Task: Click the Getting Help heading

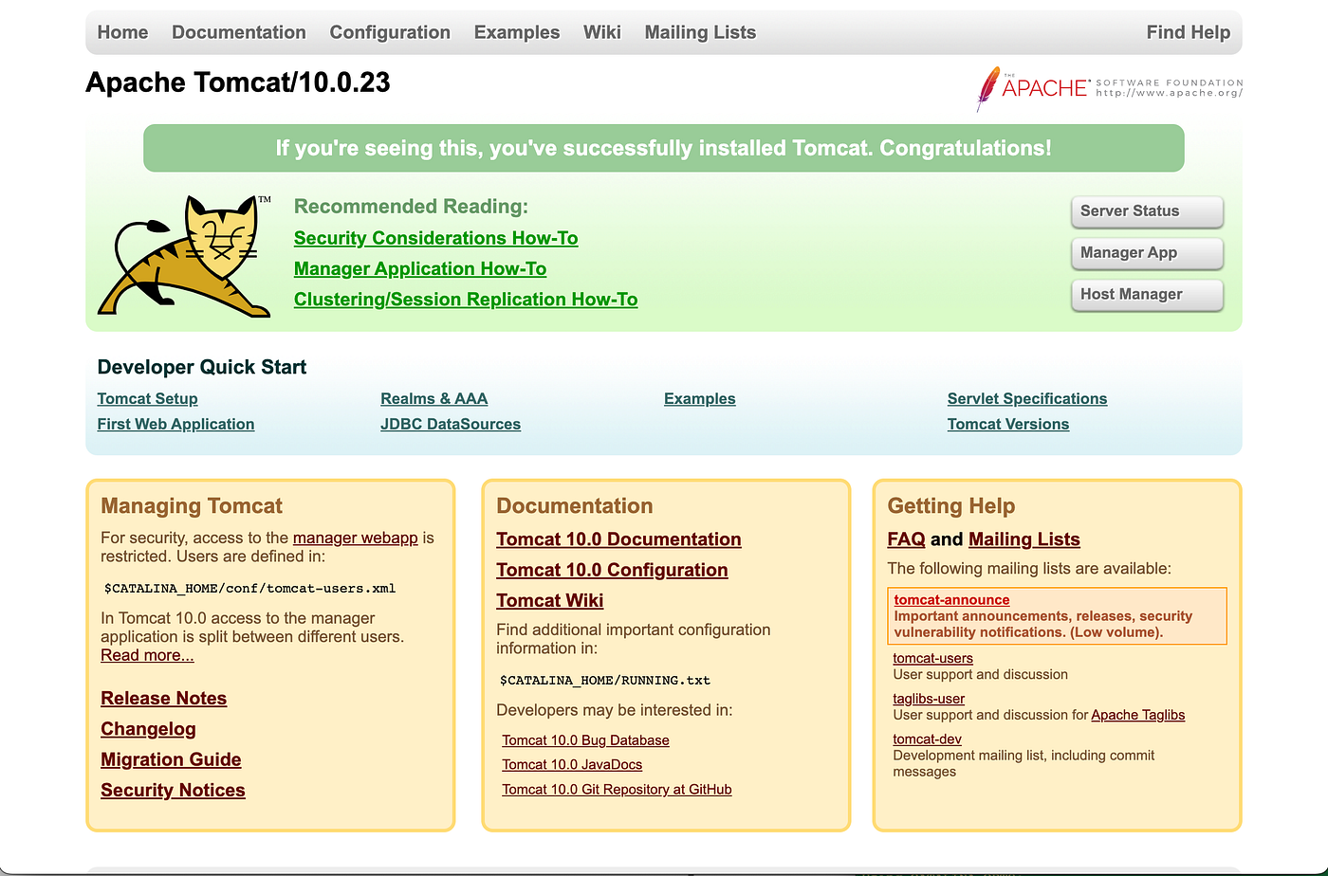Action: (x=951, y=506)
